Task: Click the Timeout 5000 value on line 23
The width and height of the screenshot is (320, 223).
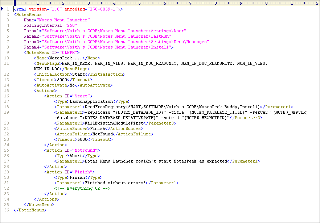Action: click(82, 139)
